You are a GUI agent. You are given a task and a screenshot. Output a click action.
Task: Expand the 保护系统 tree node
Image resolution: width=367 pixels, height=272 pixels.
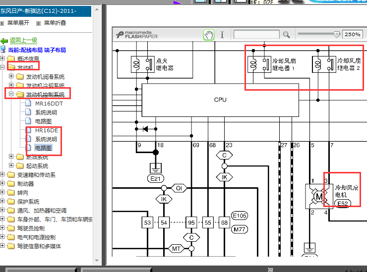tap(2, 201)
